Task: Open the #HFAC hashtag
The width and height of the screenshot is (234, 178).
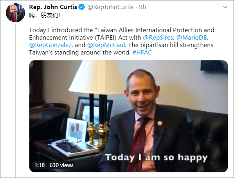Action: point(142,53)
